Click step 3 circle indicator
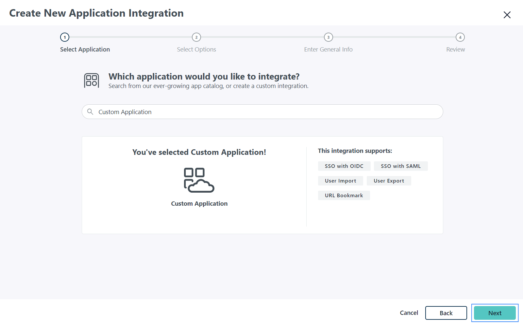 tap(328, 37)
